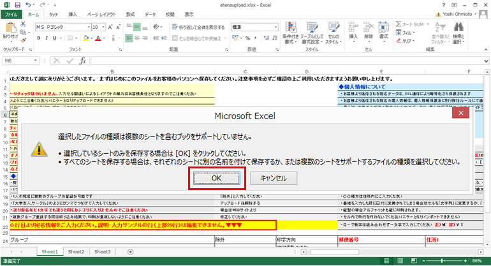Switch to Sheet2 tab
Screen dimensions: 491x266
pos(77,252)
